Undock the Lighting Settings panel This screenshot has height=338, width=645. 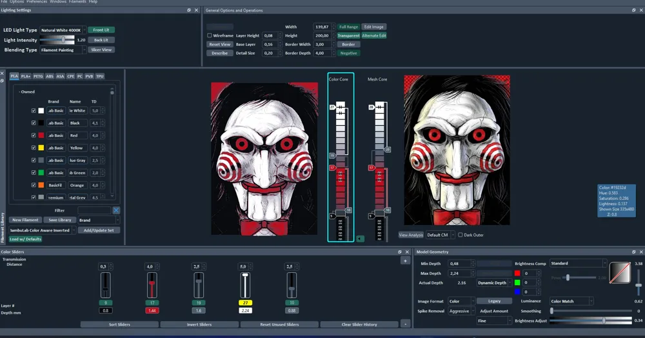[189, 10]
